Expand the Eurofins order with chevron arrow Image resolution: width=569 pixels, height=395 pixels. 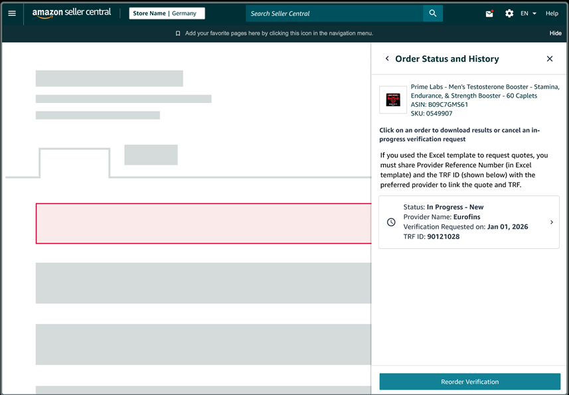click(552, 222)
